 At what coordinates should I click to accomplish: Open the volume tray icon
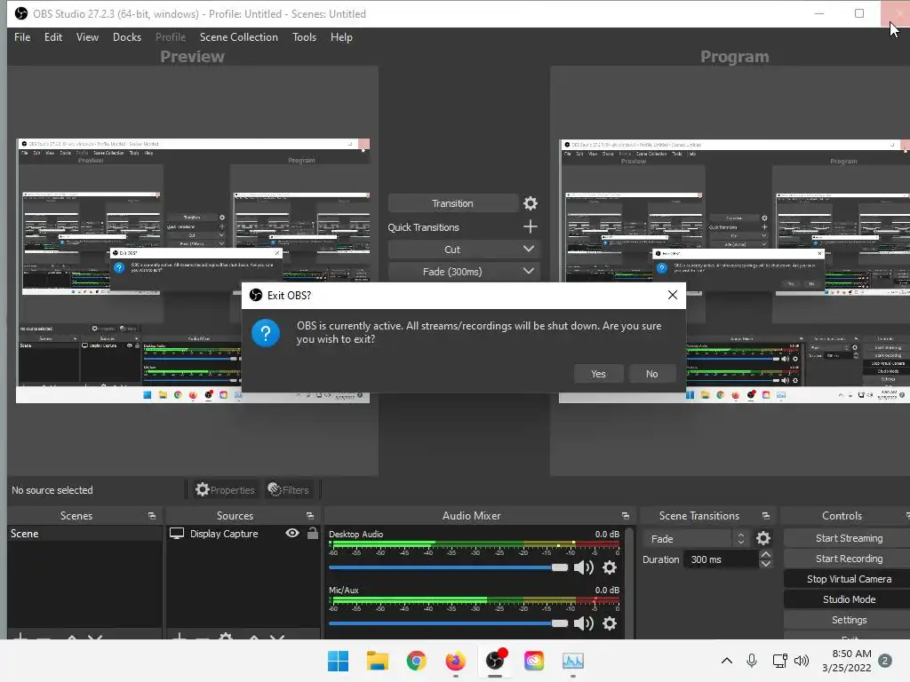tap(802, 661)
